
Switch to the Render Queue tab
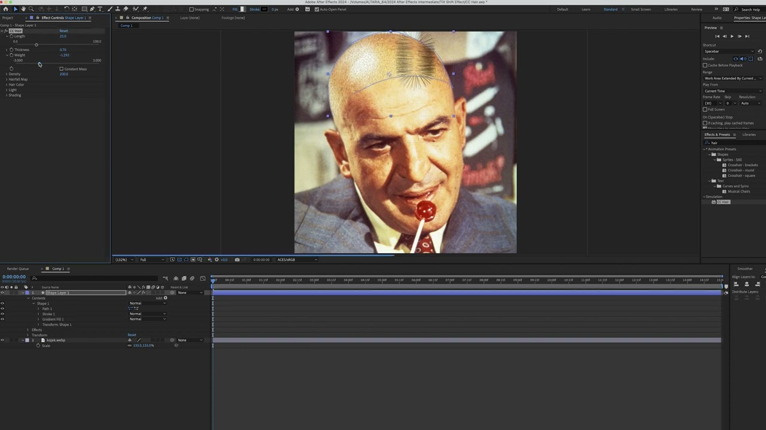[x=17, y=269]
